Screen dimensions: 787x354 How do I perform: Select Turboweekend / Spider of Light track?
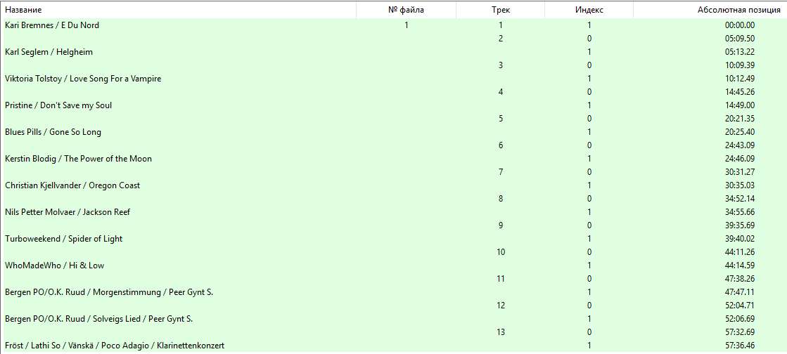(x=394, y=239)
